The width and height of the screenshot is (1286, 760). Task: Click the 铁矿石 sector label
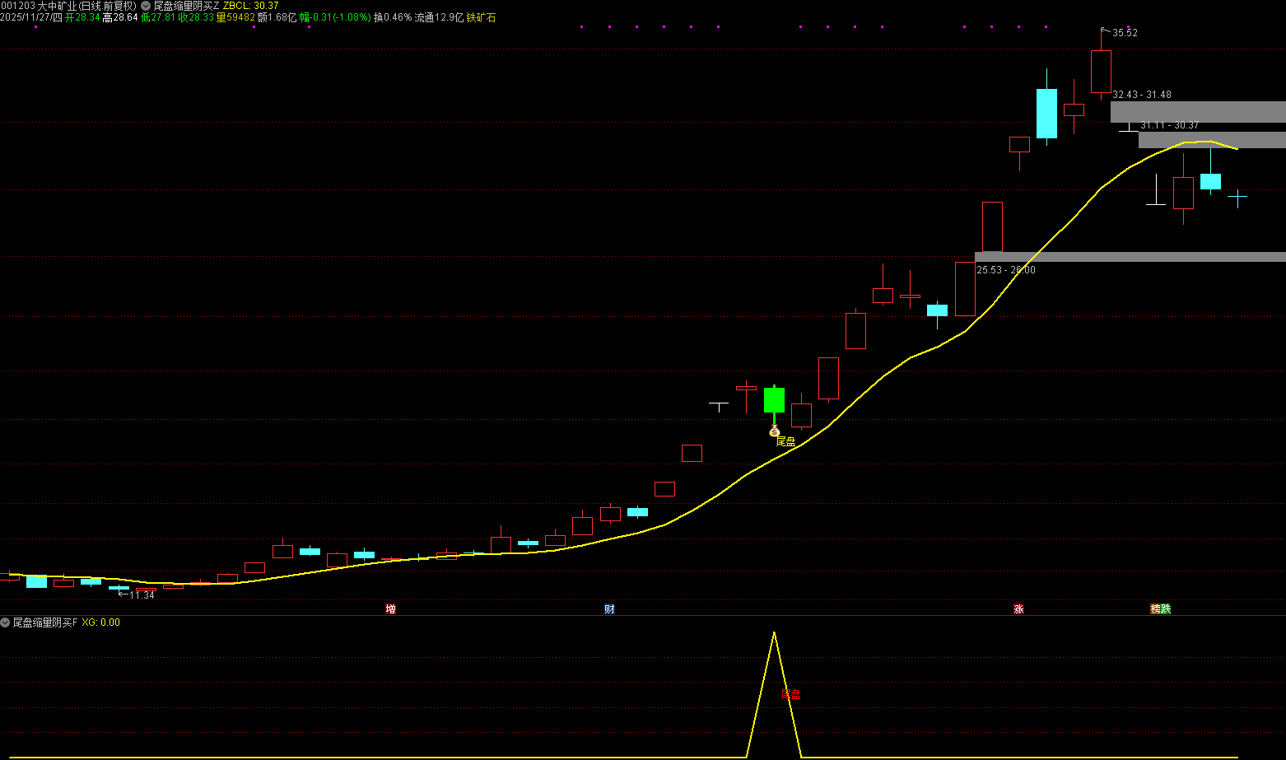point(481,17)
